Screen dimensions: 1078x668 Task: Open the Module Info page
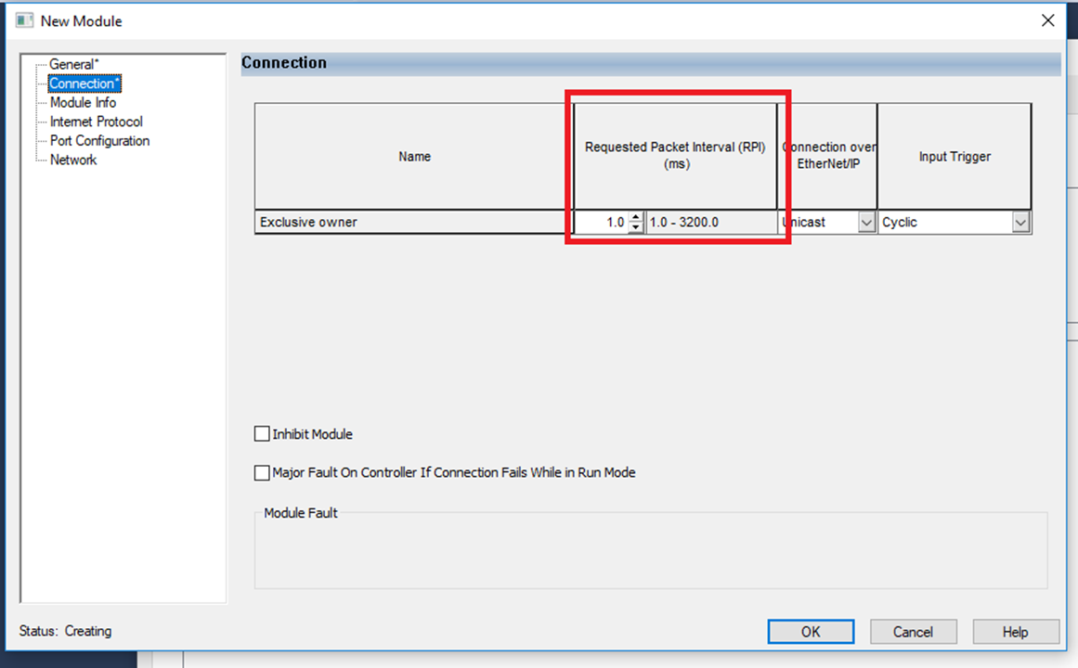click(83, 103)
